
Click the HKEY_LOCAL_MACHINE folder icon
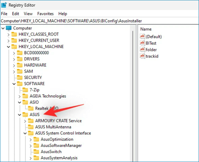pyautogui.click(x=14, y=47)
